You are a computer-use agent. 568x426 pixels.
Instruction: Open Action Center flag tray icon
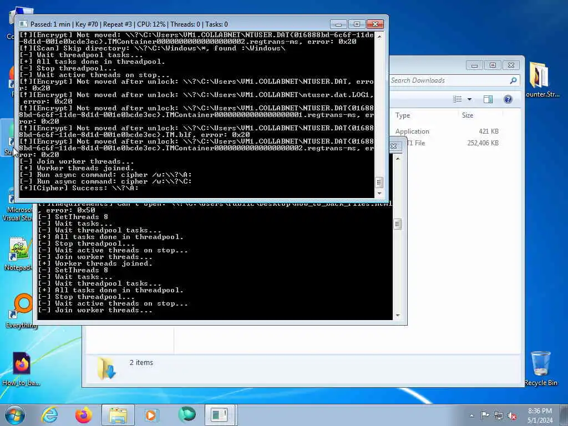point(485,415)
